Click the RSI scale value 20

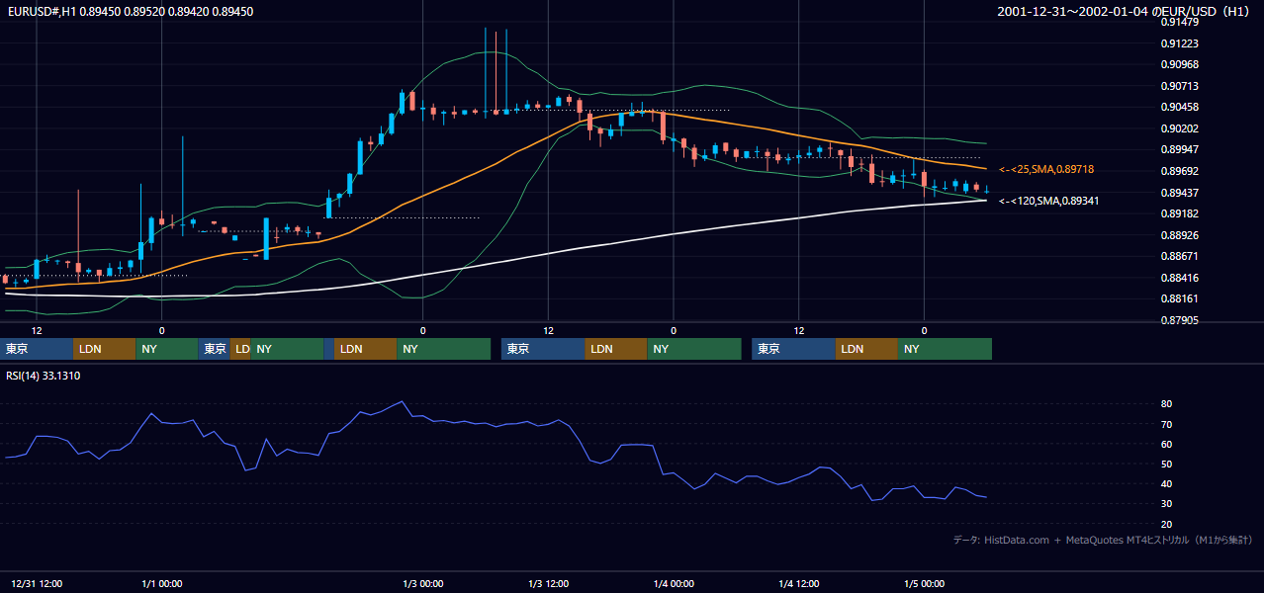(1166, 524)
